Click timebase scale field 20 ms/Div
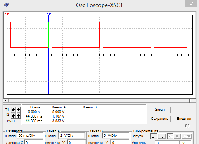 coord(30,136)
